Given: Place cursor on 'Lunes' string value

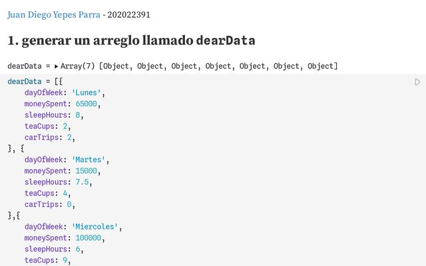Looking at the screenshot, I should point(86,92).
